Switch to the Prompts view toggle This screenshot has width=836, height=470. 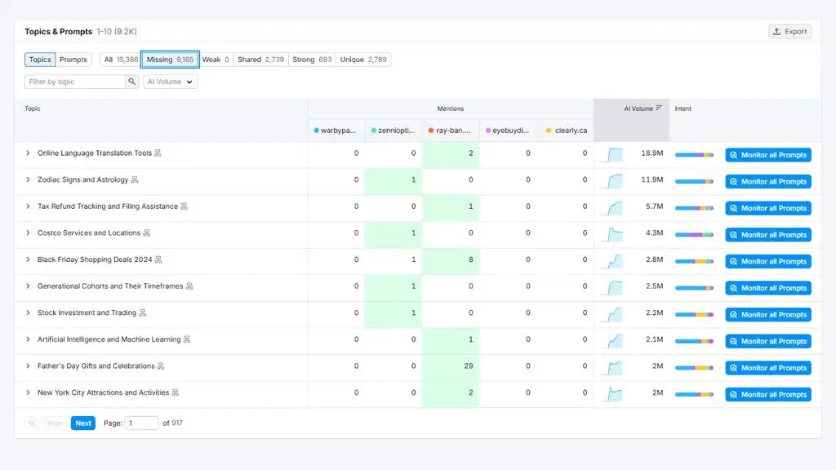coord(73,60)
